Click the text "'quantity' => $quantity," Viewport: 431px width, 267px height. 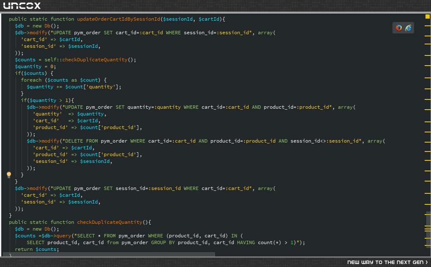click(x=69, y=114)
